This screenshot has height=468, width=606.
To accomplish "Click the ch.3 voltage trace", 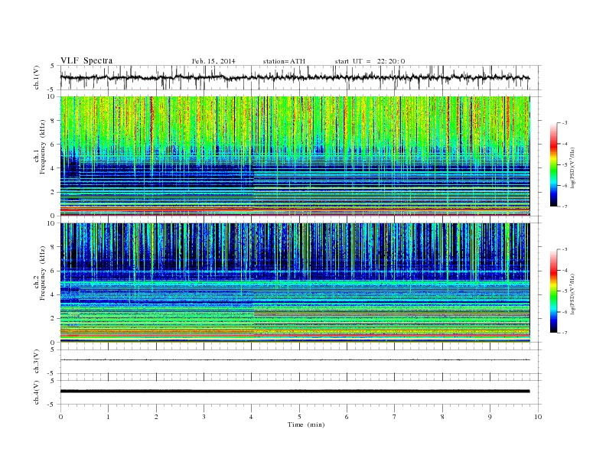I will point(295,360).
